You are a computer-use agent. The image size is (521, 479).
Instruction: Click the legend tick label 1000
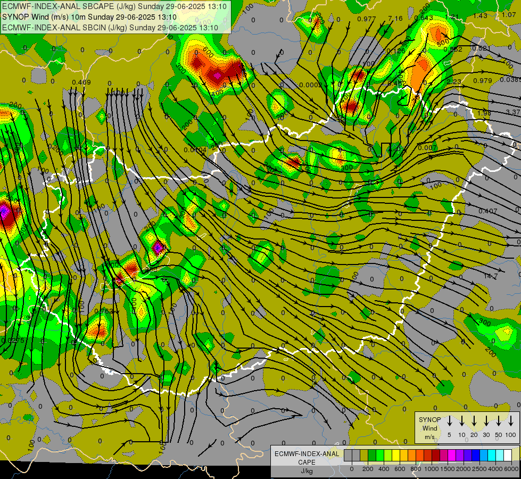(x=432, y=469)
